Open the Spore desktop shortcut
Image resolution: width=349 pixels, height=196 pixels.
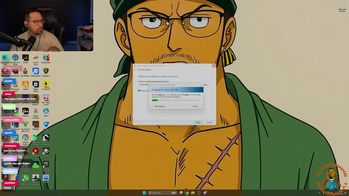[x=46, y=112]
